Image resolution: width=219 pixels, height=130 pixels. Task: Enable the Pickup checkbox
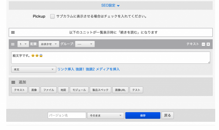pos(52,16)
